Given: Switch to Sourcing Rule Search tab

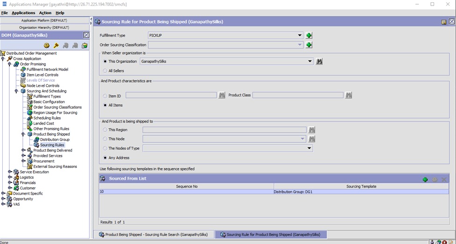Looking at the screenshot, I should pyautogui.click(x=154, y=235).
